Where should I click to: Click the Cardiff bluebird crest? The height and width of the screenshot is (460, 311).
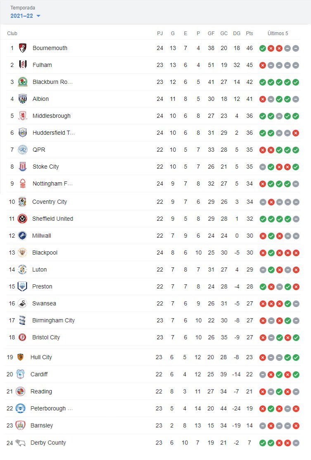20,374
